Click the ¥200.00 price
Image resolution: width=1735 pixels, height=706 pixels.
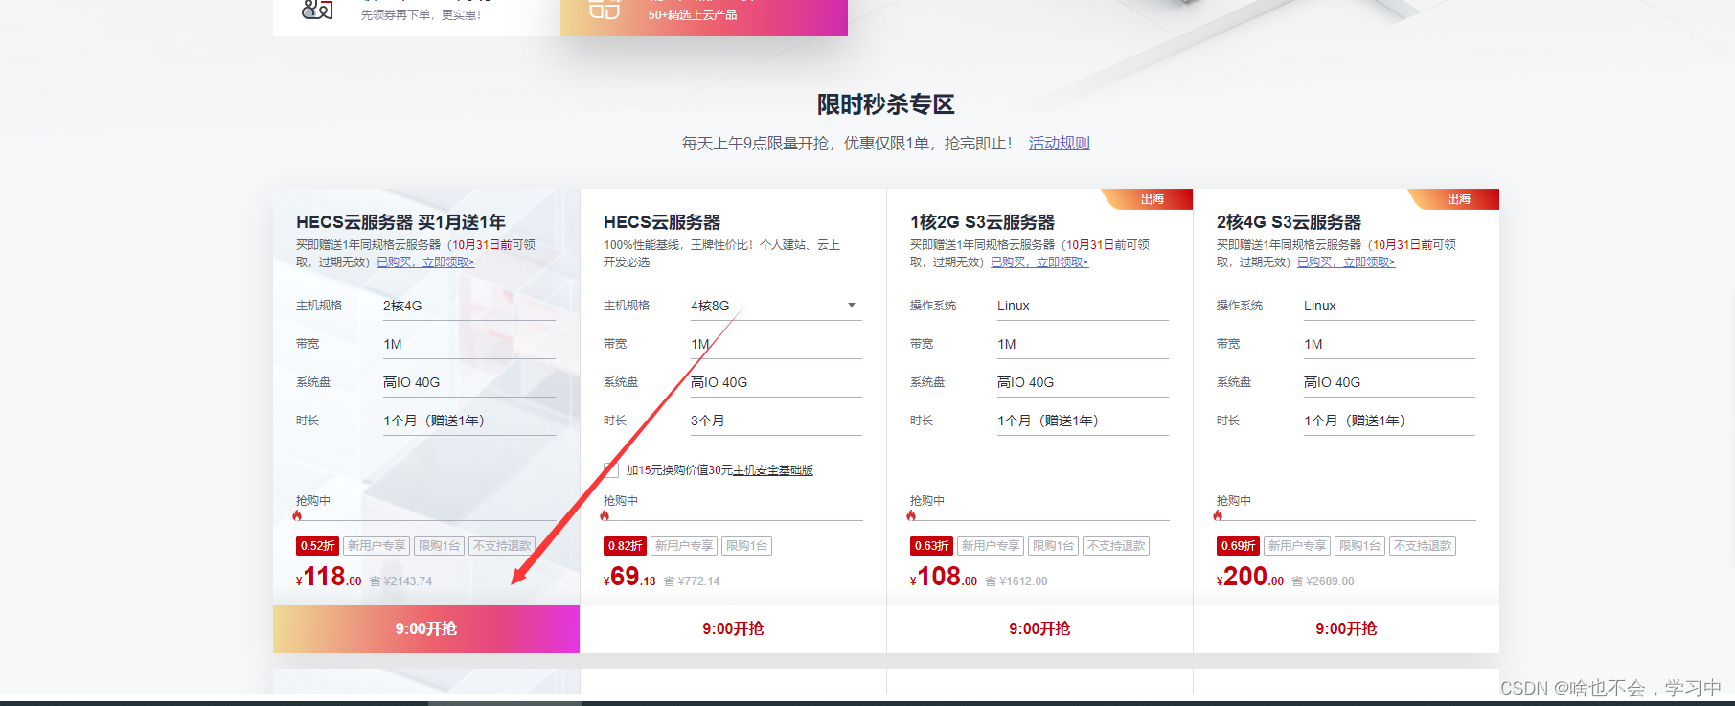[x=1250, y=577]
